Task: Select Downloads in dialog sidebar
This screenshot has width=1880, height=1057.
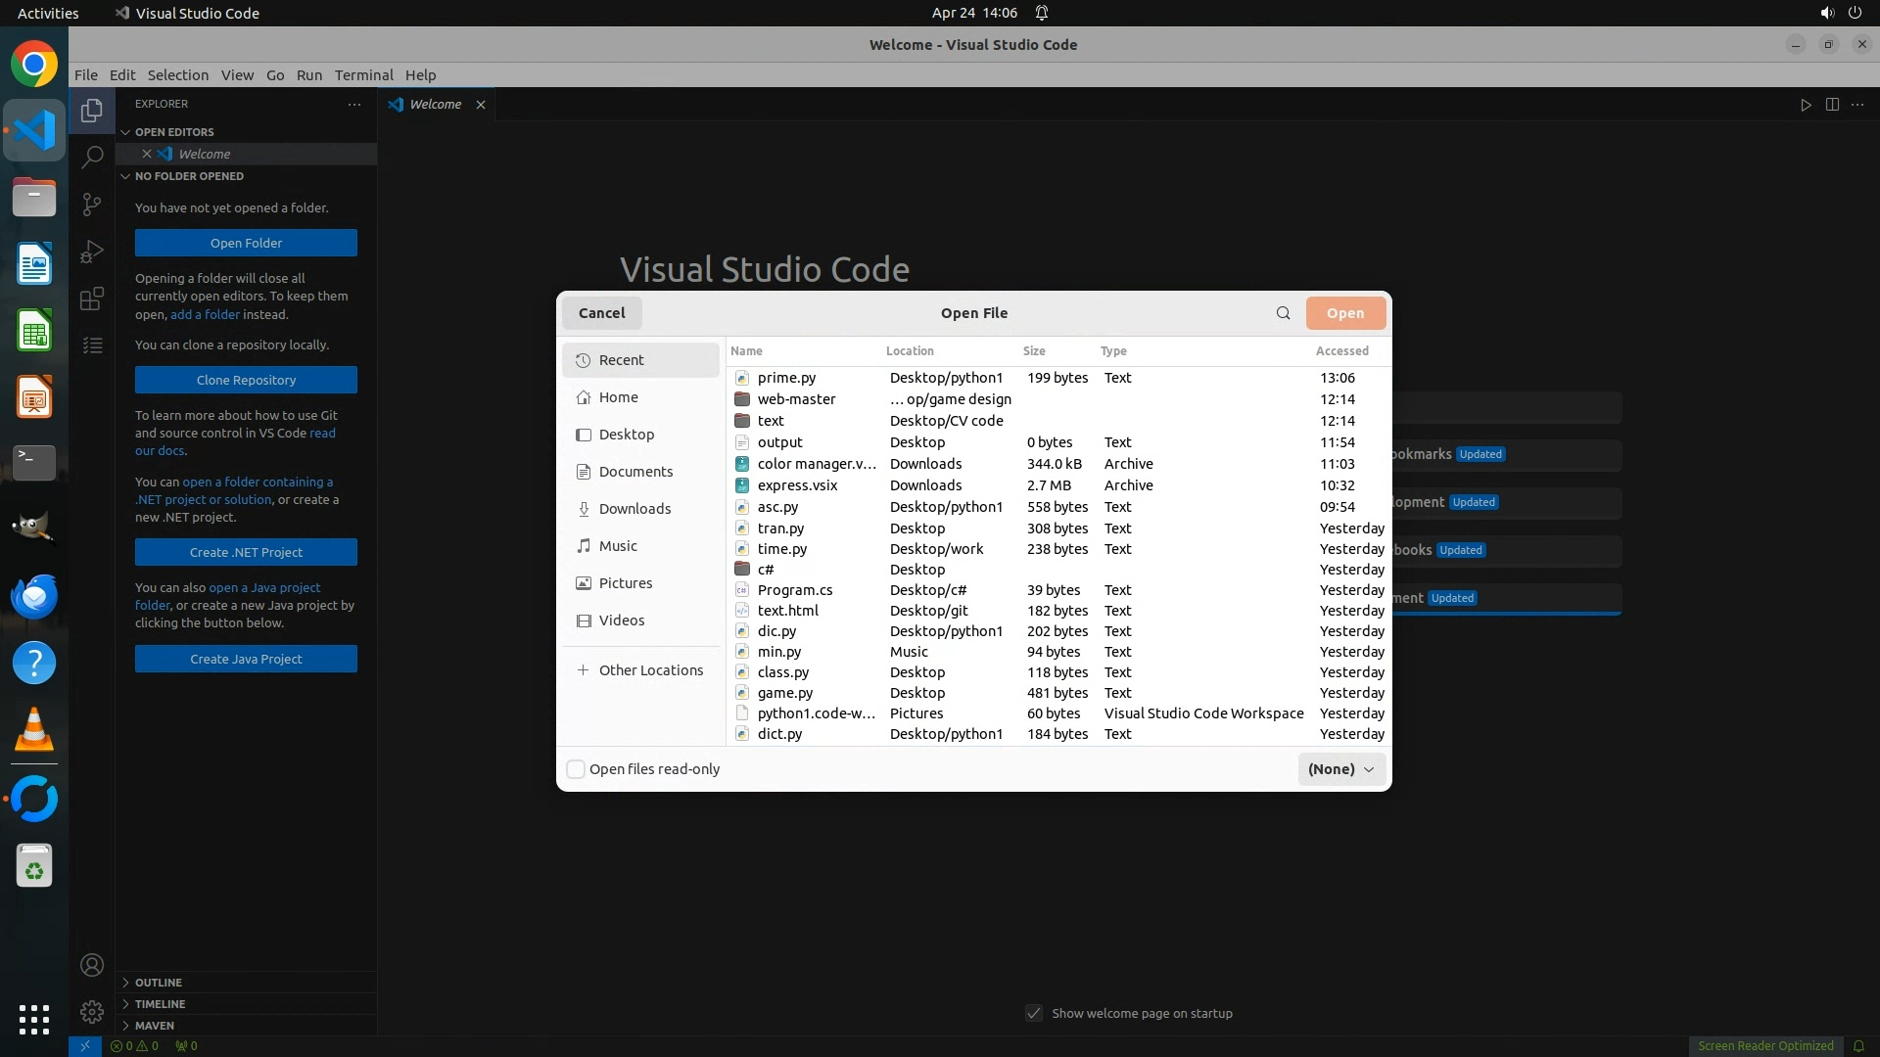Action: 634,509
